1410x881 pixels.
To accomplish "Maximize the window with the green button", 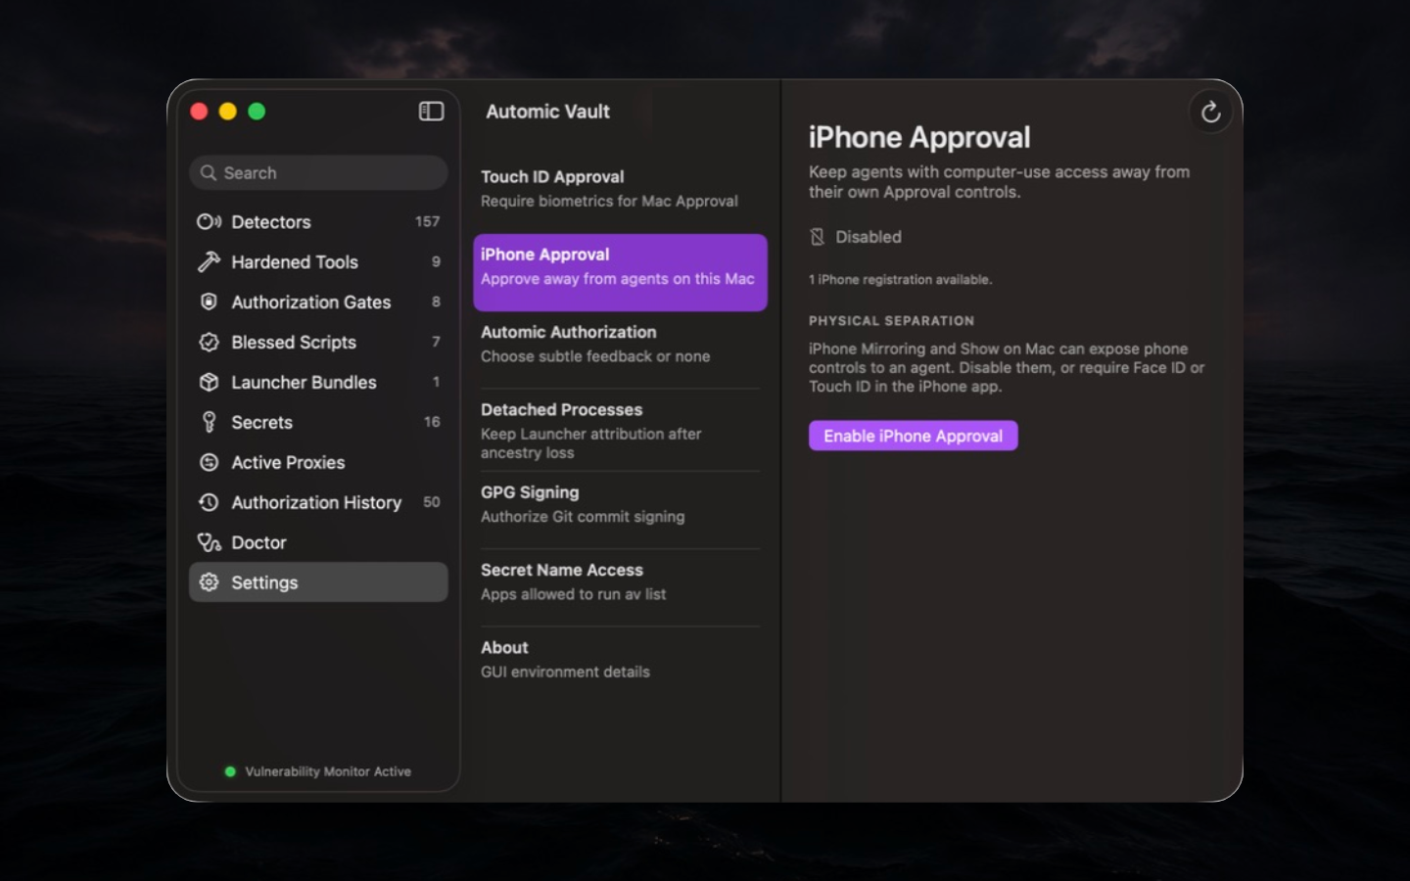I will pos(257,112).
